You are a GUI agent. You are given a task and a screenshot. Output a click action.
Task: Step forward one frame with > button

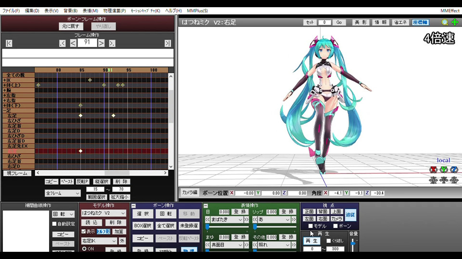pyautogui.click(x=101, y=43)
